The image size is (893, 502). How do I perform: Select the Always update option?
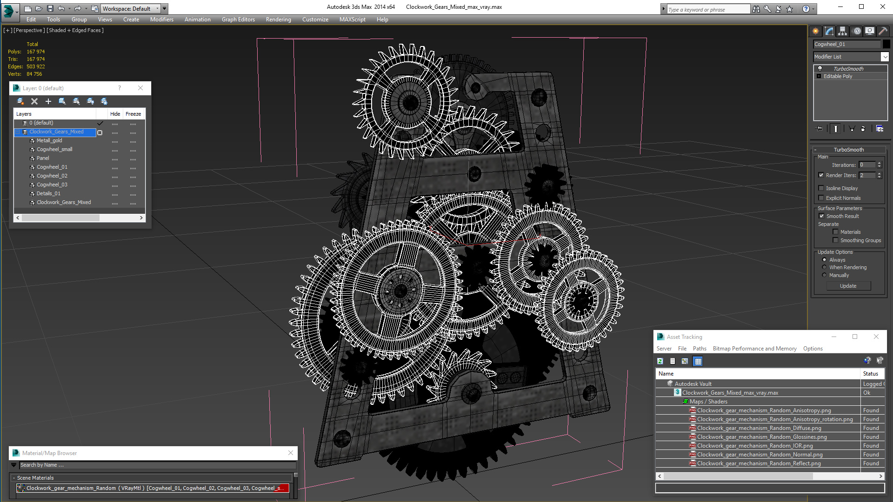825,260
